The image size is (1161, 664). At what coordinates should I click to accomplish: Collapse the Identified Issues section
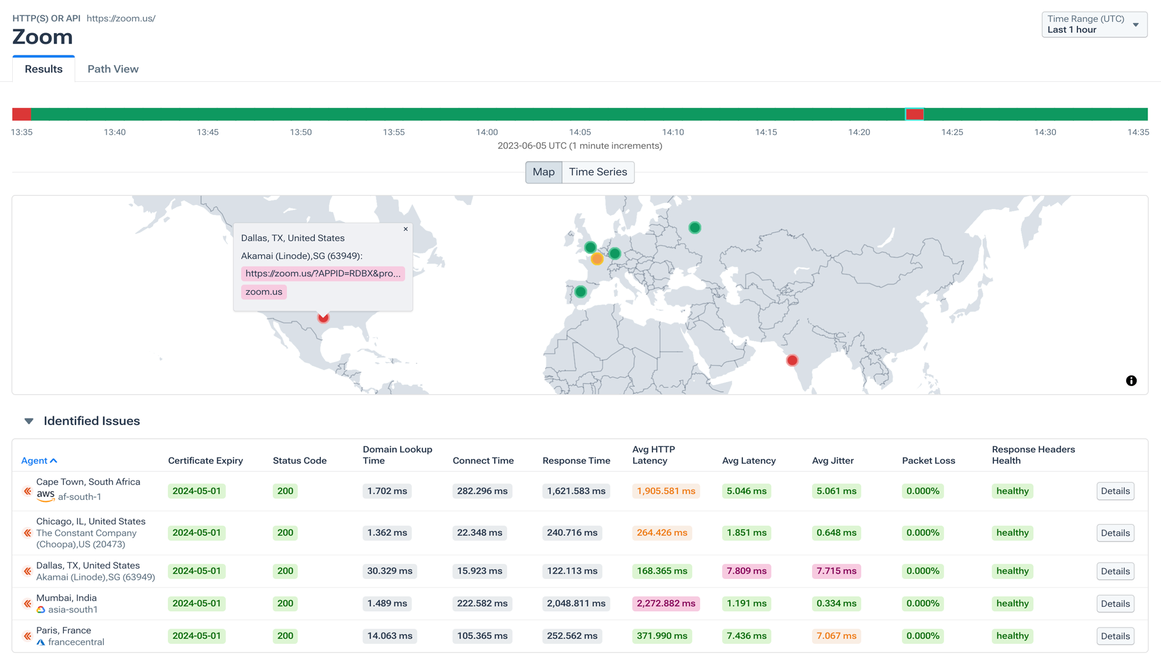28,420
